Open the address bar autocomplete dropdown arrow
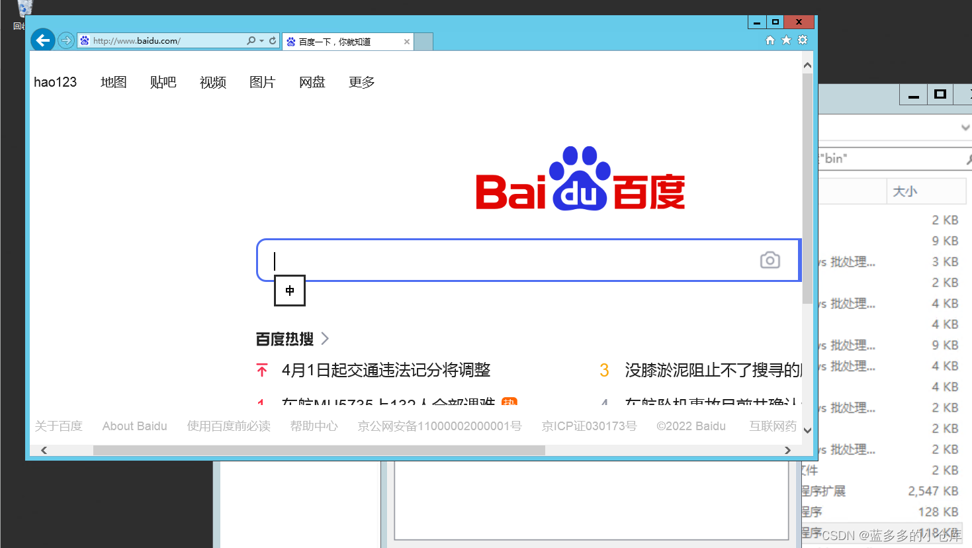 pos(262,40)
